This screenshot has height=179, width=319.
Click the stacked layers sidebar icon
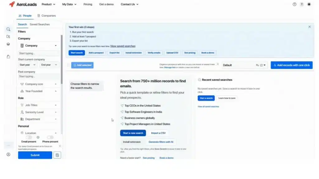click(8, 44)
